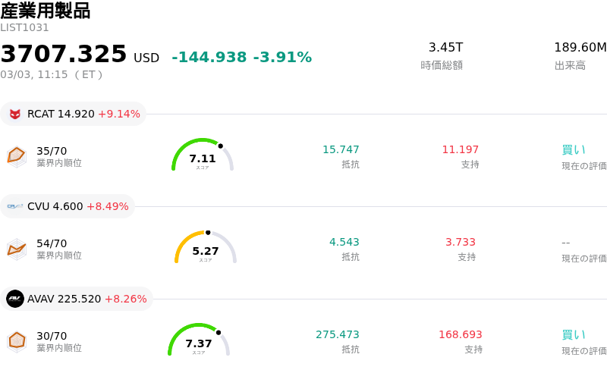Click CVU's 5.27 score gauge
The width and height of the screenshot is (607, 370).
point(206,248)
